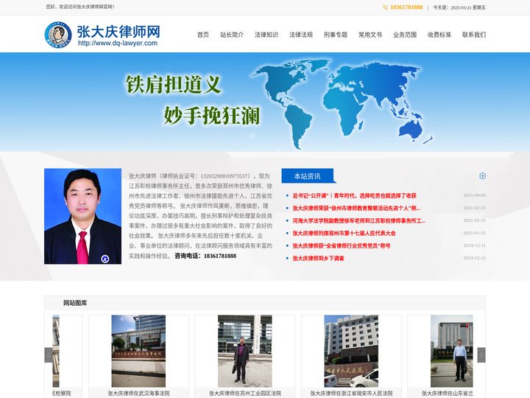530x398 pixels.
Task: Open the 刑事专题 menu item
Action: (336, 35)
